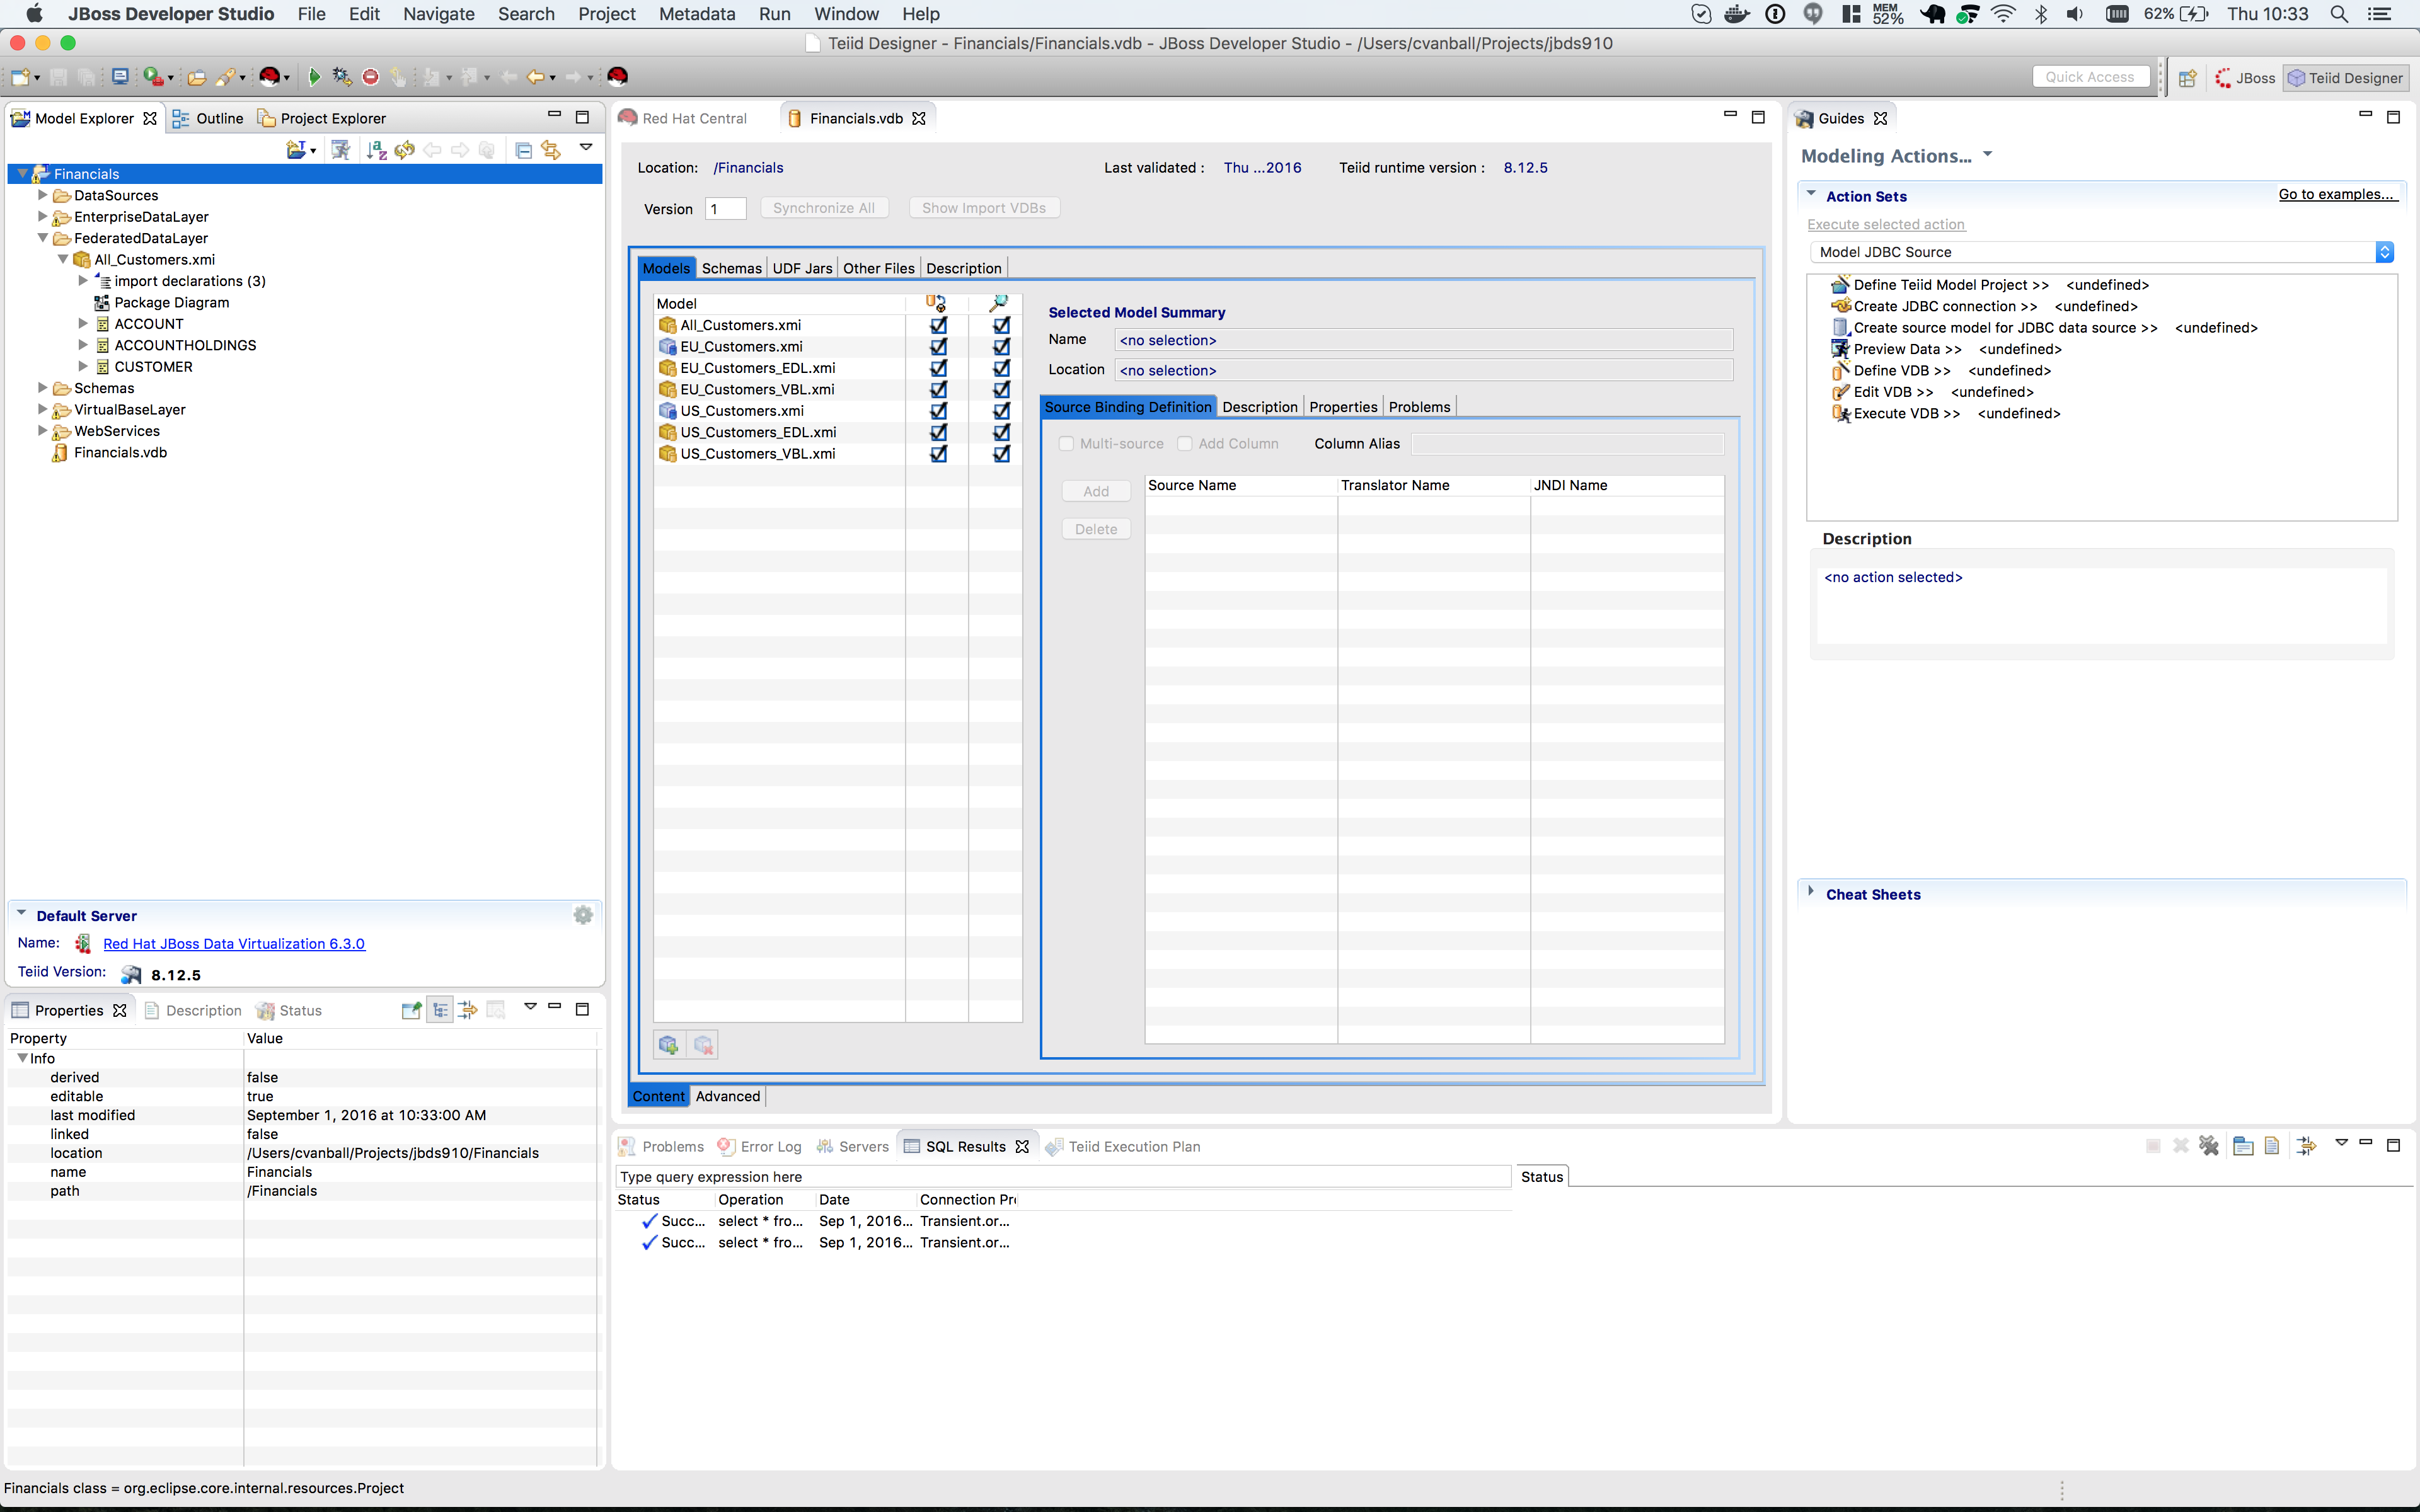Click the green Run button in toolbar

pos(314,77)
